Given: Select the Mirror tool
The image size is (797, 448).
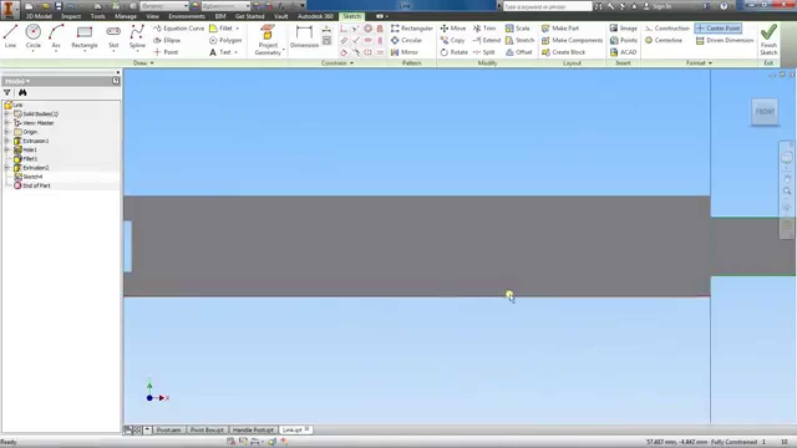Looking at the screenshot, I should pos(404,52).
